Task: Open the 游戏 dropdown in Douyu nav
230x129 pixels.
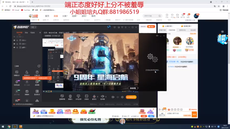Action: point(84,16)
